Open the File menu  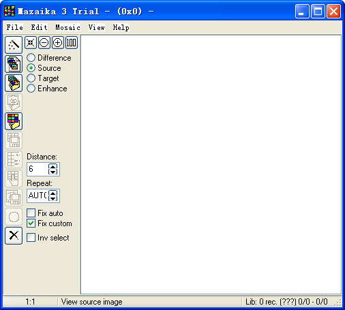click(x=15, y=27)
